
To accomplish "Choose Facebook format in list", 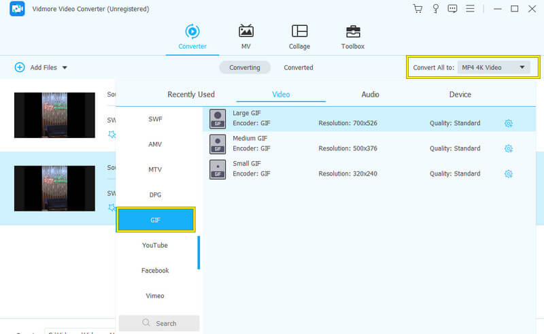I will click(x=155, y=271).
